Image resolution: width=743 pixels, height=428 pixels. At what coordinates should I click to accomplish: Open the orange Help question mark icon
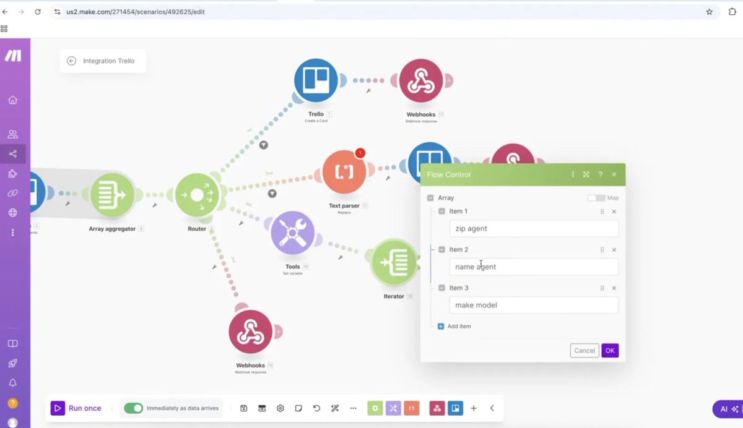coord(13,403)
